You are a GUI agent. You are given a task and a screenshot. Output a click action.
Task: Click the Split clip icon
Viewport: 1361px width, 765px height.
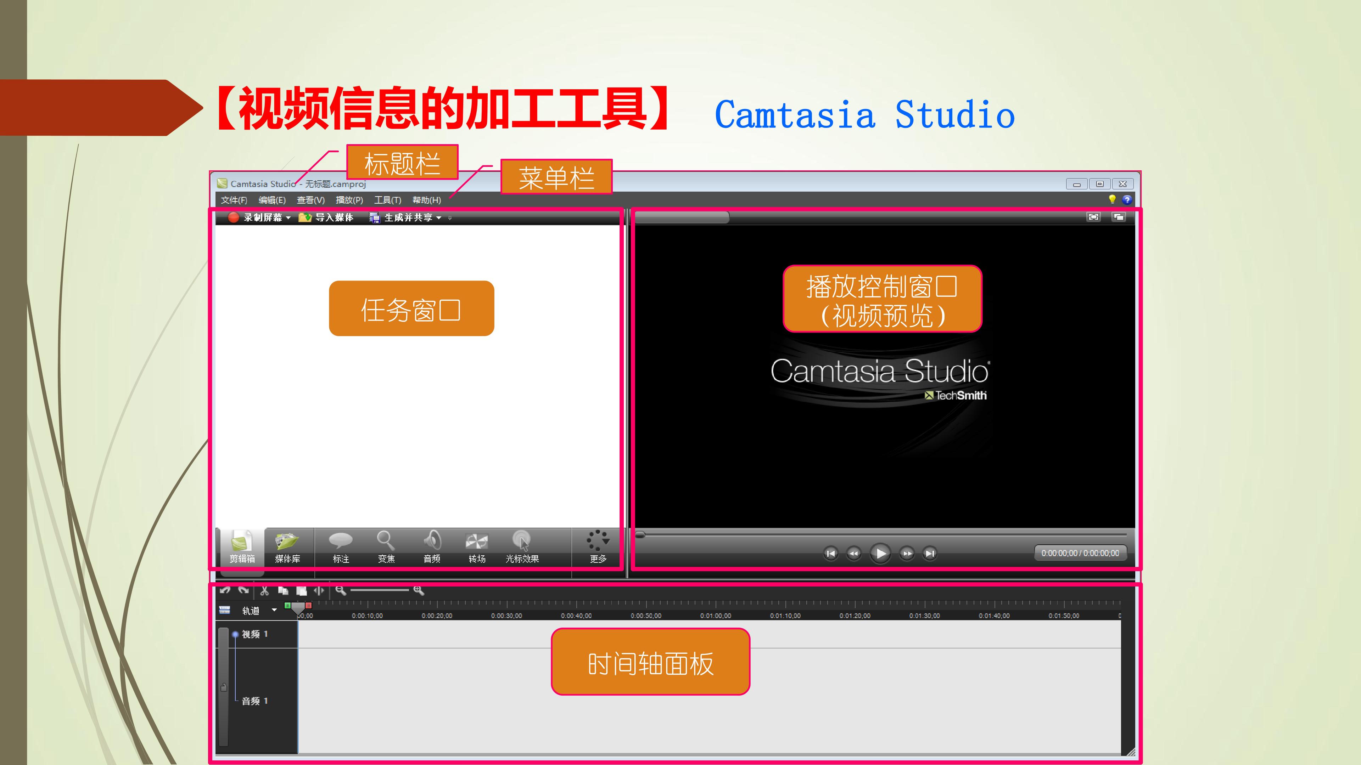[319, 590]
